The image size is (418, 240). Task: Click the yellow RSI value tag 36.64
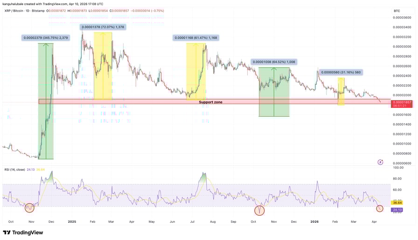[397, 203]
